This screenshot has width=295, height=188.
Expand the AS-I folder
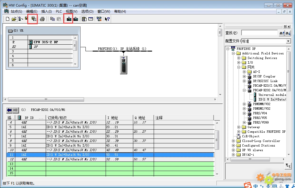pos(244,72)
